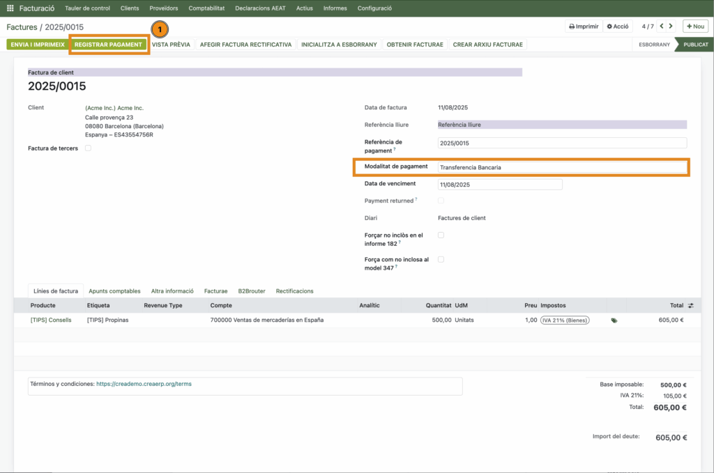Click the tag icon in invoice line

[x=614, y=320]
